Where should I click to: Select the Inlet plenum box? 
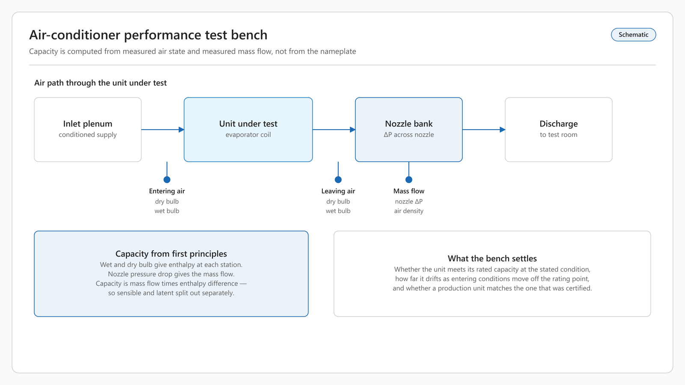(x=88, y=130)
